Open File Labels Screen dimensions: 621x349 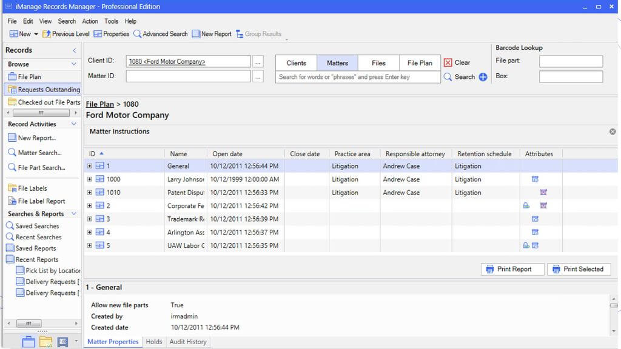click(27, 188)
